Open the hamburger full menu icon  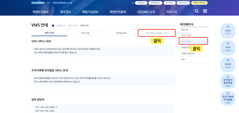pos(205,11)
